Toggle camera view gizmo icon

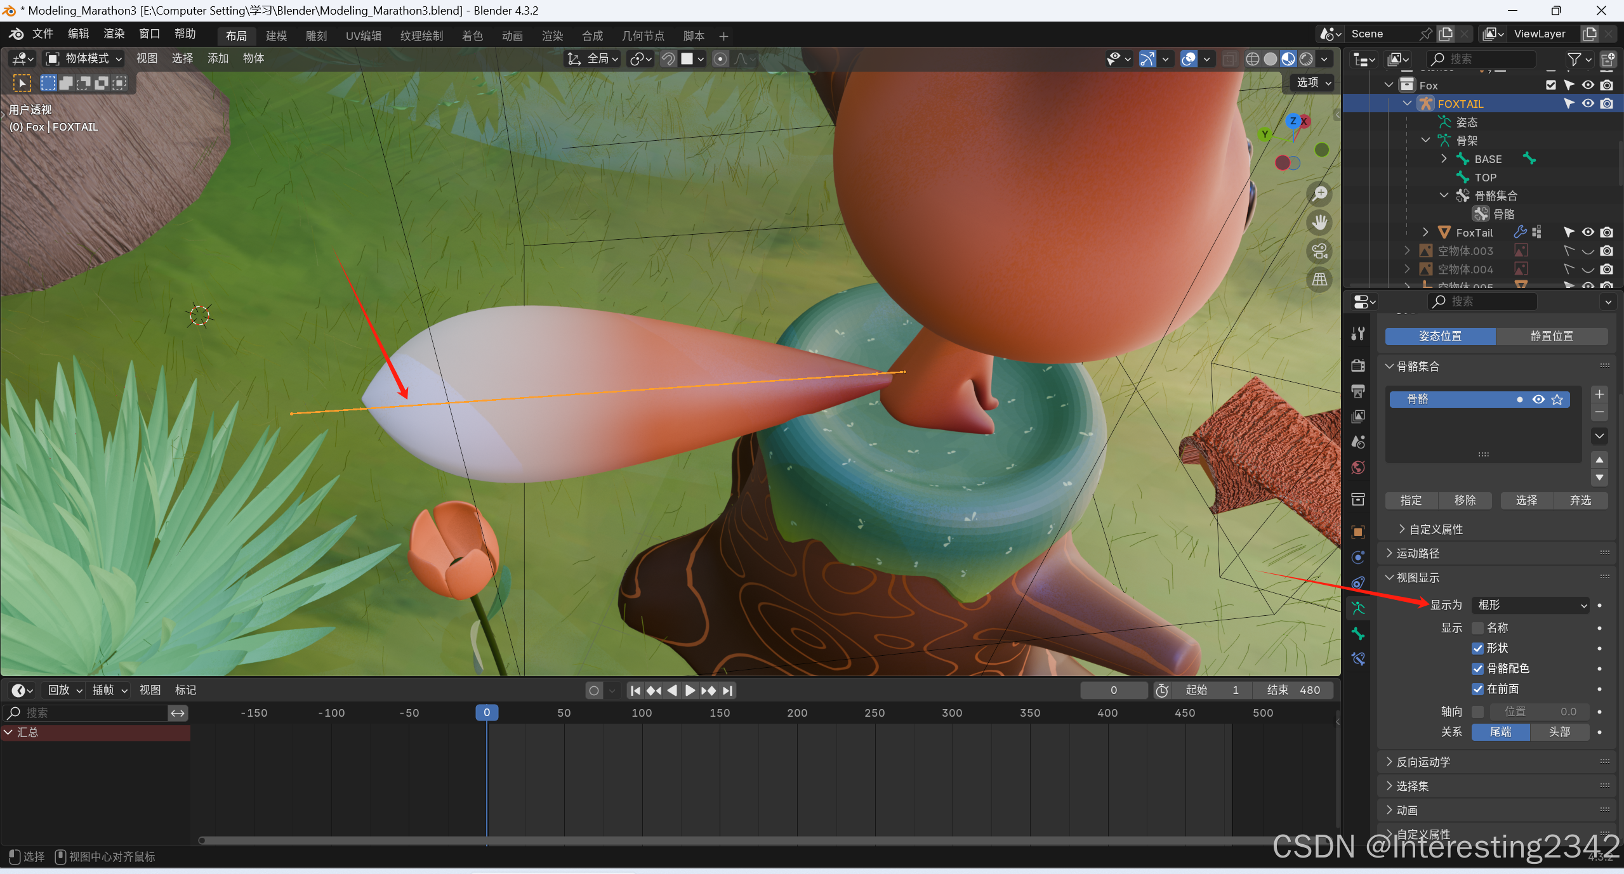click(1320, 251)
